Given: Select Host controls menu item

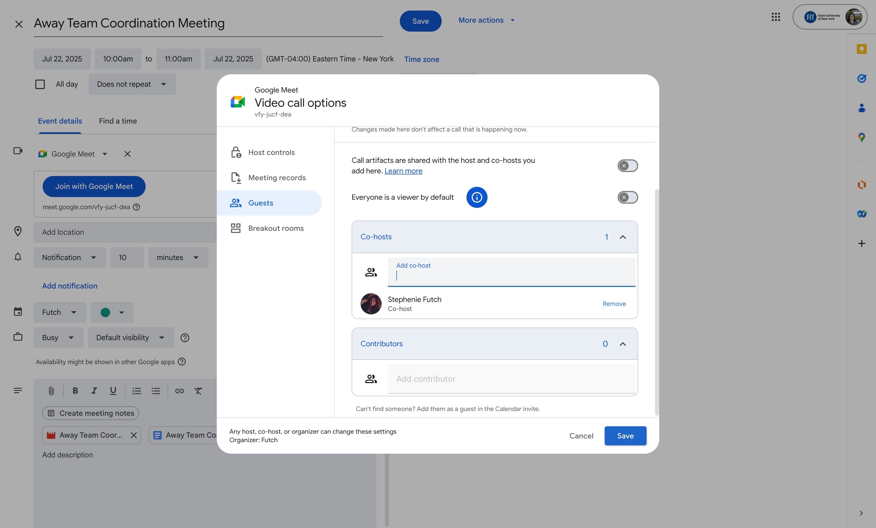Looking at the screenshot, I should click(271, 153).
